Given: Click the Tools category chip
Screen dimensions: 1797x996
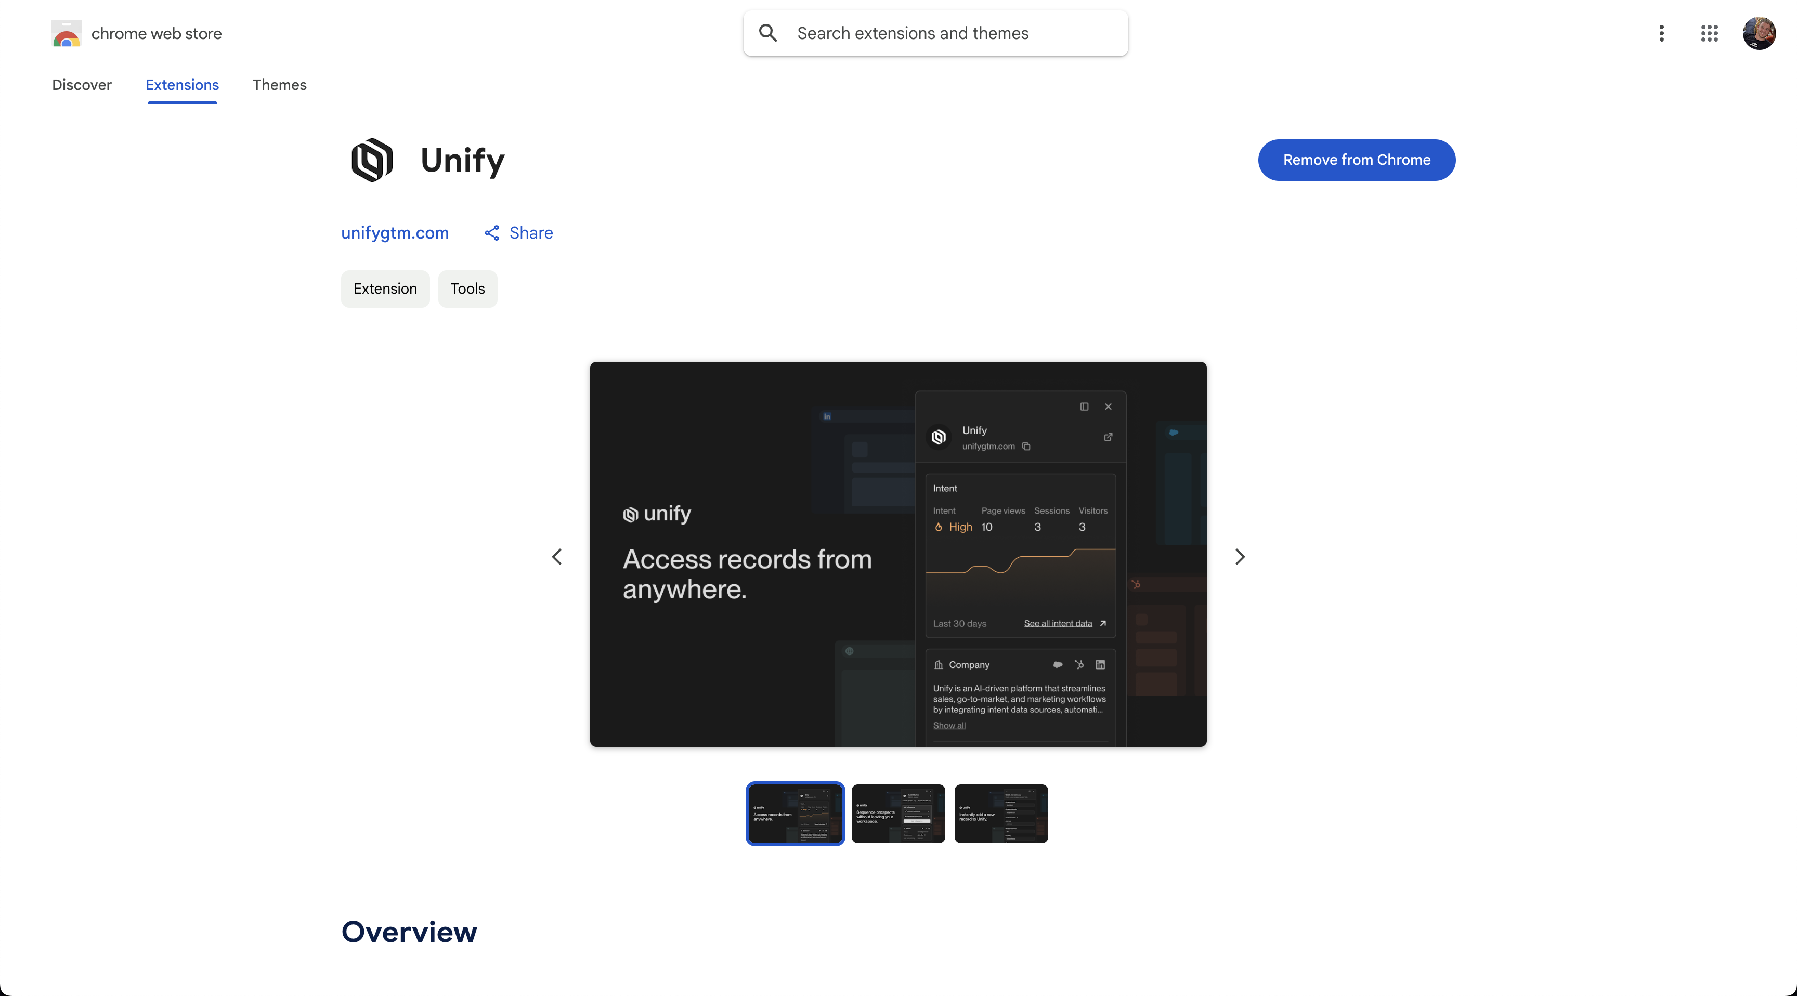Looking at the screenshot, I should pos(467,289).
